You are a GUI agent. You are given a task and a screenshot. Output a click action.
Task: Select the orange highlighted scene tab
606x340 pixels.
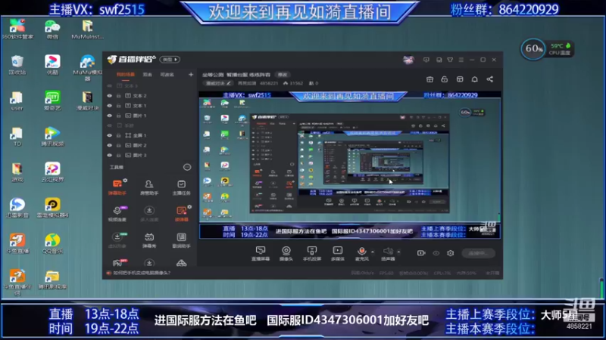pyautogui.click(x=126, y=74)
